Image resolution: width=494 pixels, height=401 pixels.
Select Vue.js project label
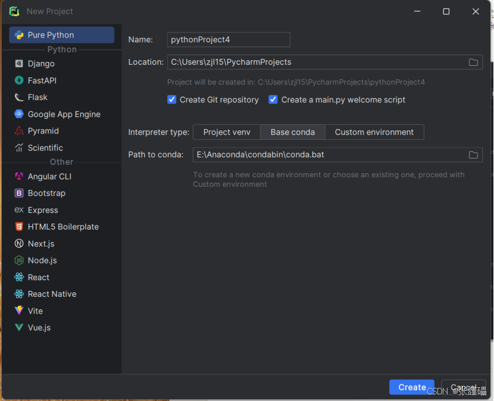pos(39,328)
